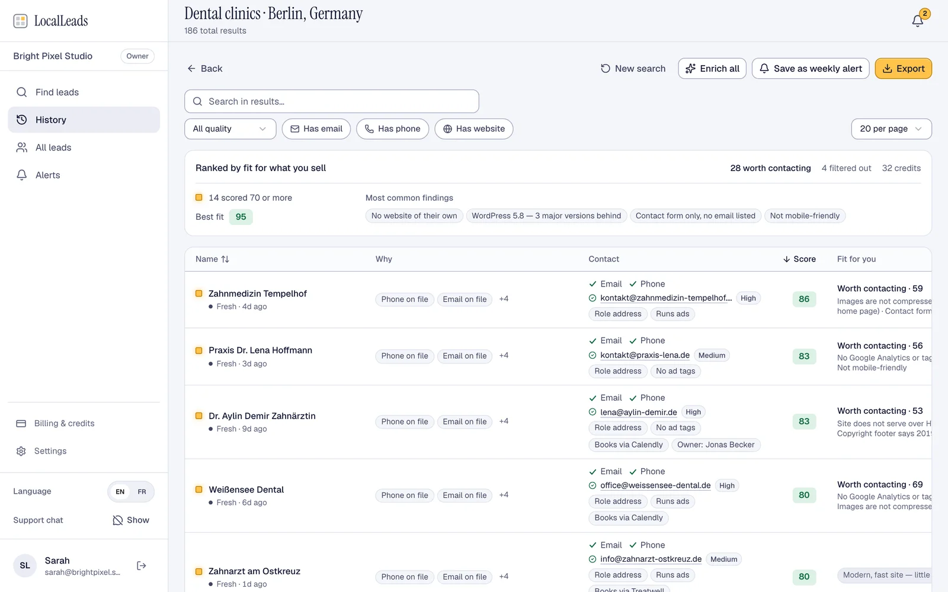Click score badge 86 for Zahnmedizin Tempelhof
This screenshot has width=948, height=592.
pos(804,299)
